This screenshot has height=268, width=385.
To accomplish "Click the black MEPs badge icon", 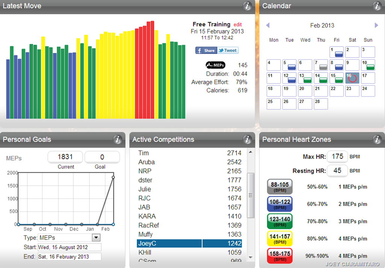I will (215, 65).
